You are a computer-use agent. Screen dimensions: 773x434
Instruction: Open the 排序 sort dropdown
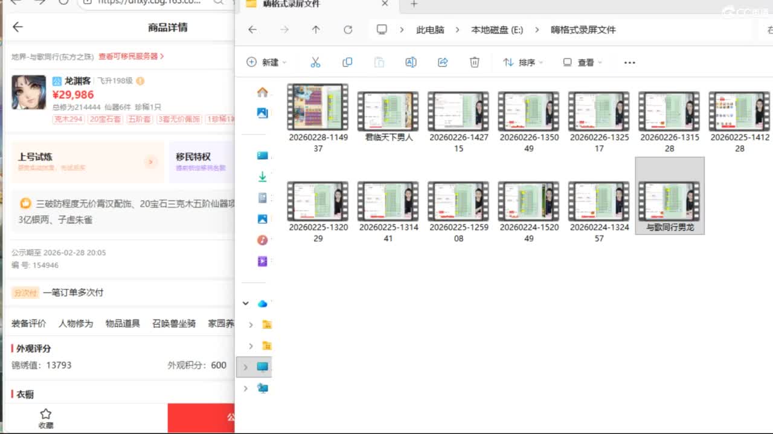tap(523, 63)
